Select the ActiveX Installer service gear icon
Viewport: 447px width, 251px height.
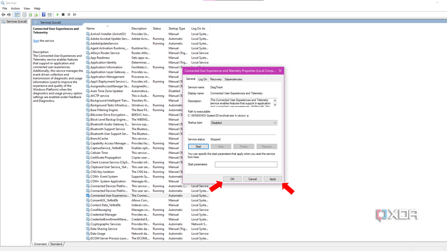pyautogui.click(x=88, y=34)
